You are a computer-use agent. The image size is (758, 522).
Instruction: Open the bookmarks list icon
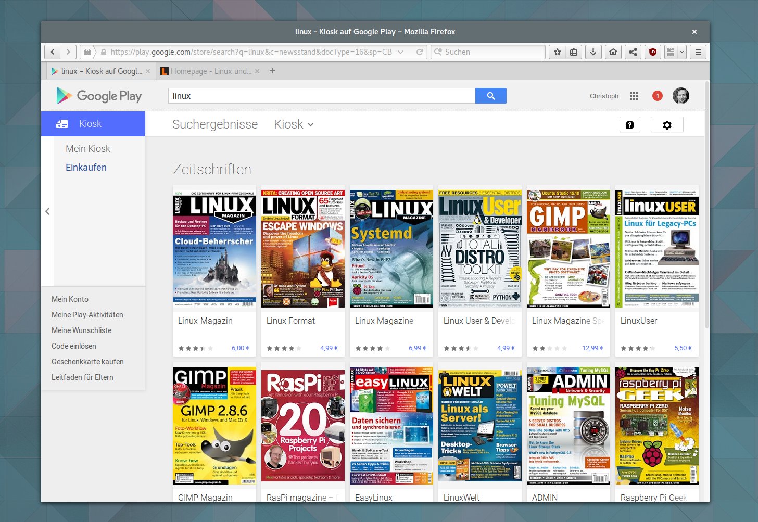(x=574, y=52)
